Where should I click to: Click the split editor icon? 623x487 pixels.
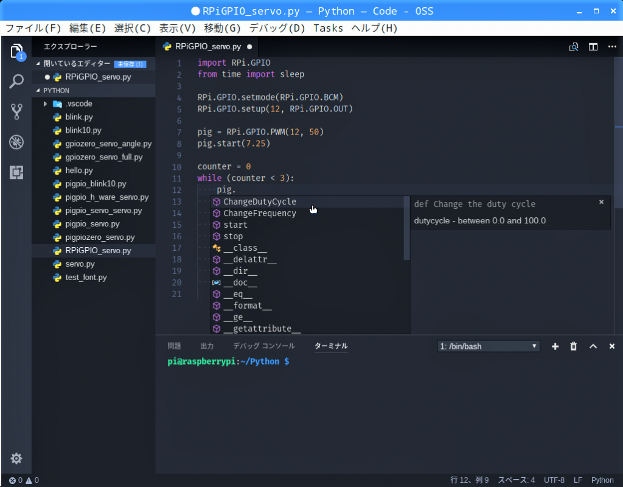click(593, 47)
